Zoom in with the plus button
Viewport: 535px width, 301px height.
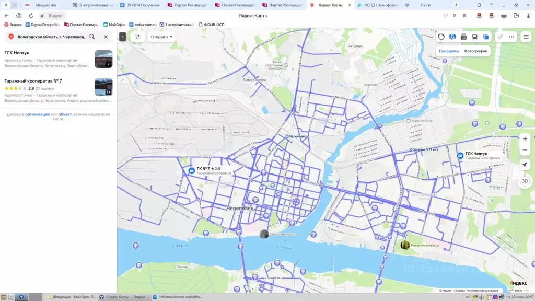[x=525, y=139]
